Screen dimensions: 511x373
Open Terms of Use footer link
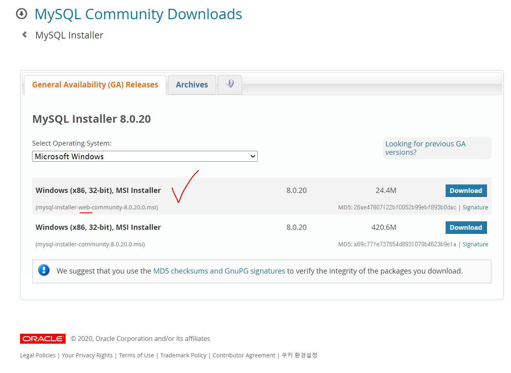coord(136,355)
